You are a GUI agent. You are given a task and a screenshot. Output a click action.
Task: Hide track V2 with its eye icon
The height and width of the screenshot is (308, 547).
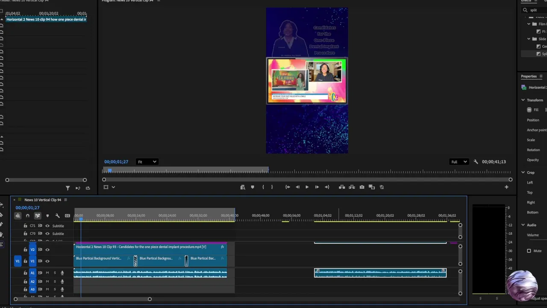[47, 249]
